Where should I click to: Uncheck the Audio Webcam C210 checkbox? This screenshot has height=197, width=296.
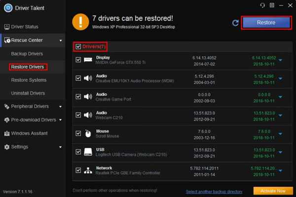(78, 115)
